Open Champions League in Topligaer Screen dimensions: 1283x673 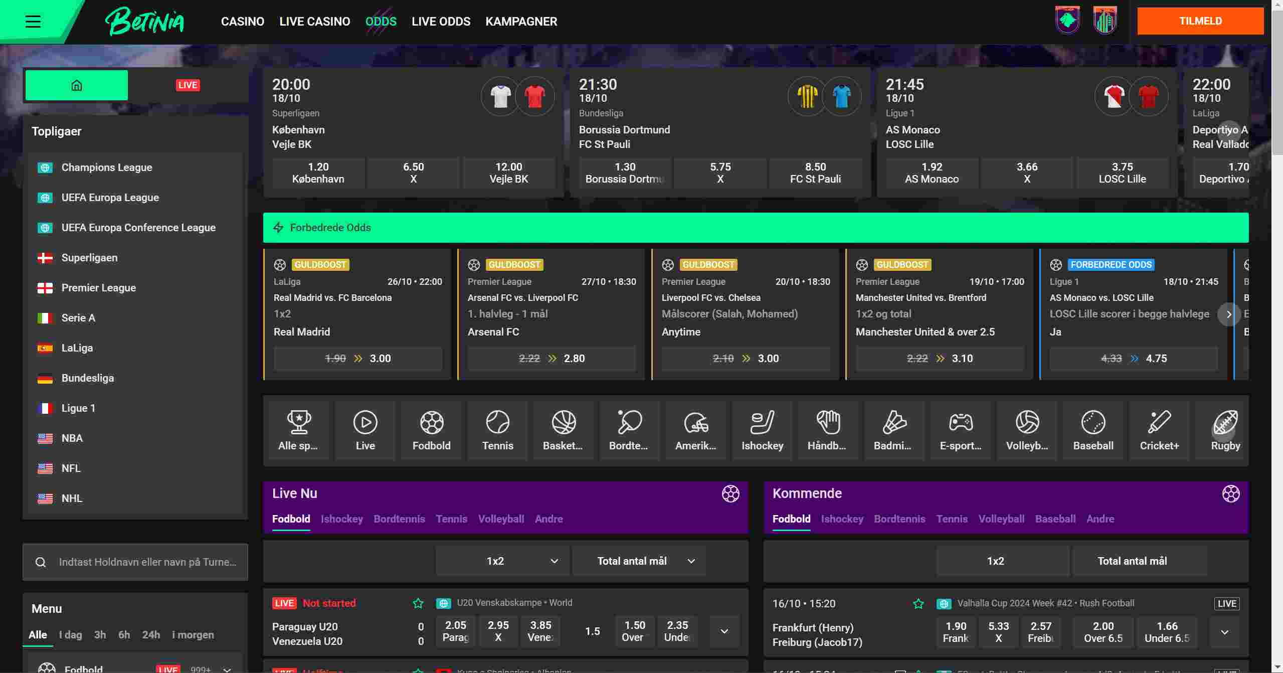click(x=135, y=167)
